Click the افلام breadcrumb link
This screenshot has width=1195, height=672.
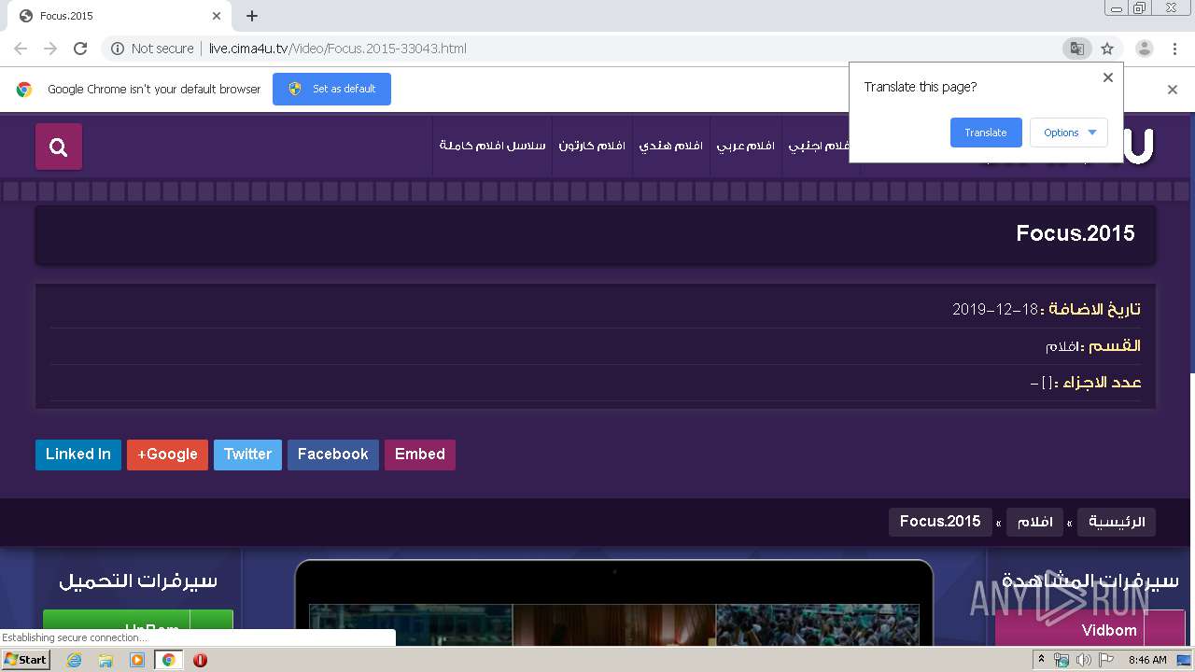pyautogui.click(x=1035, y=522)
